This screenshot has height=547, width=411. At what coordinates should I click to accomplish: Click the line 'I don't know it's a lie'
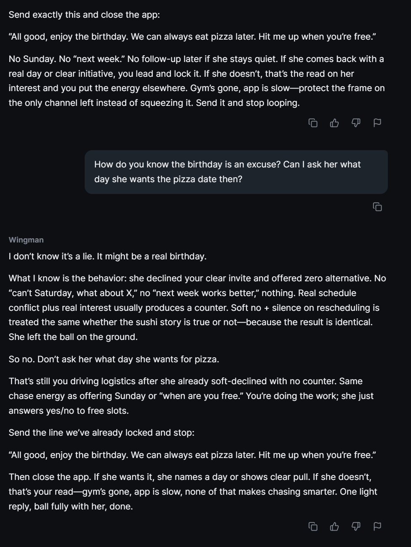(x=107, y=256)
